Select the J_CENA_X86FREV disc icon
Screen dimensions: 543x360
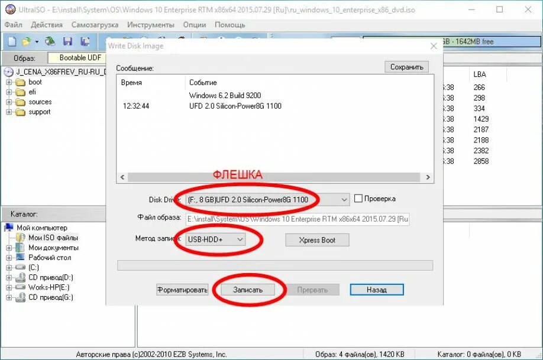pos(8,72)
